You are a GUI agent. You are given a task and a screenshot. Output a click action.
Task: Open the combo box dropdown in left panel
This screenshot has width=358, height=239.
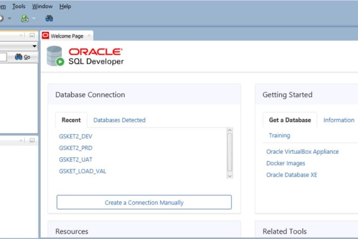34,46
